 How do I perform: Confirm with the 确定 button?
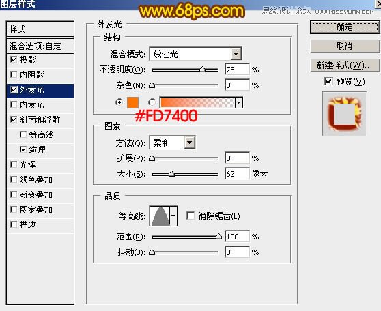coord(345,27)
